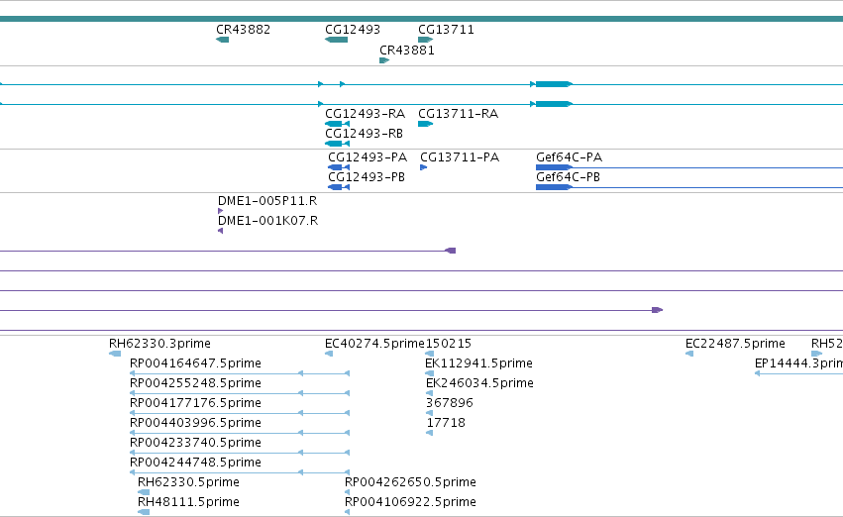Select the RH48111.5prime EST glyph
This screenshot has width=843, height=517.
point(144,512)
